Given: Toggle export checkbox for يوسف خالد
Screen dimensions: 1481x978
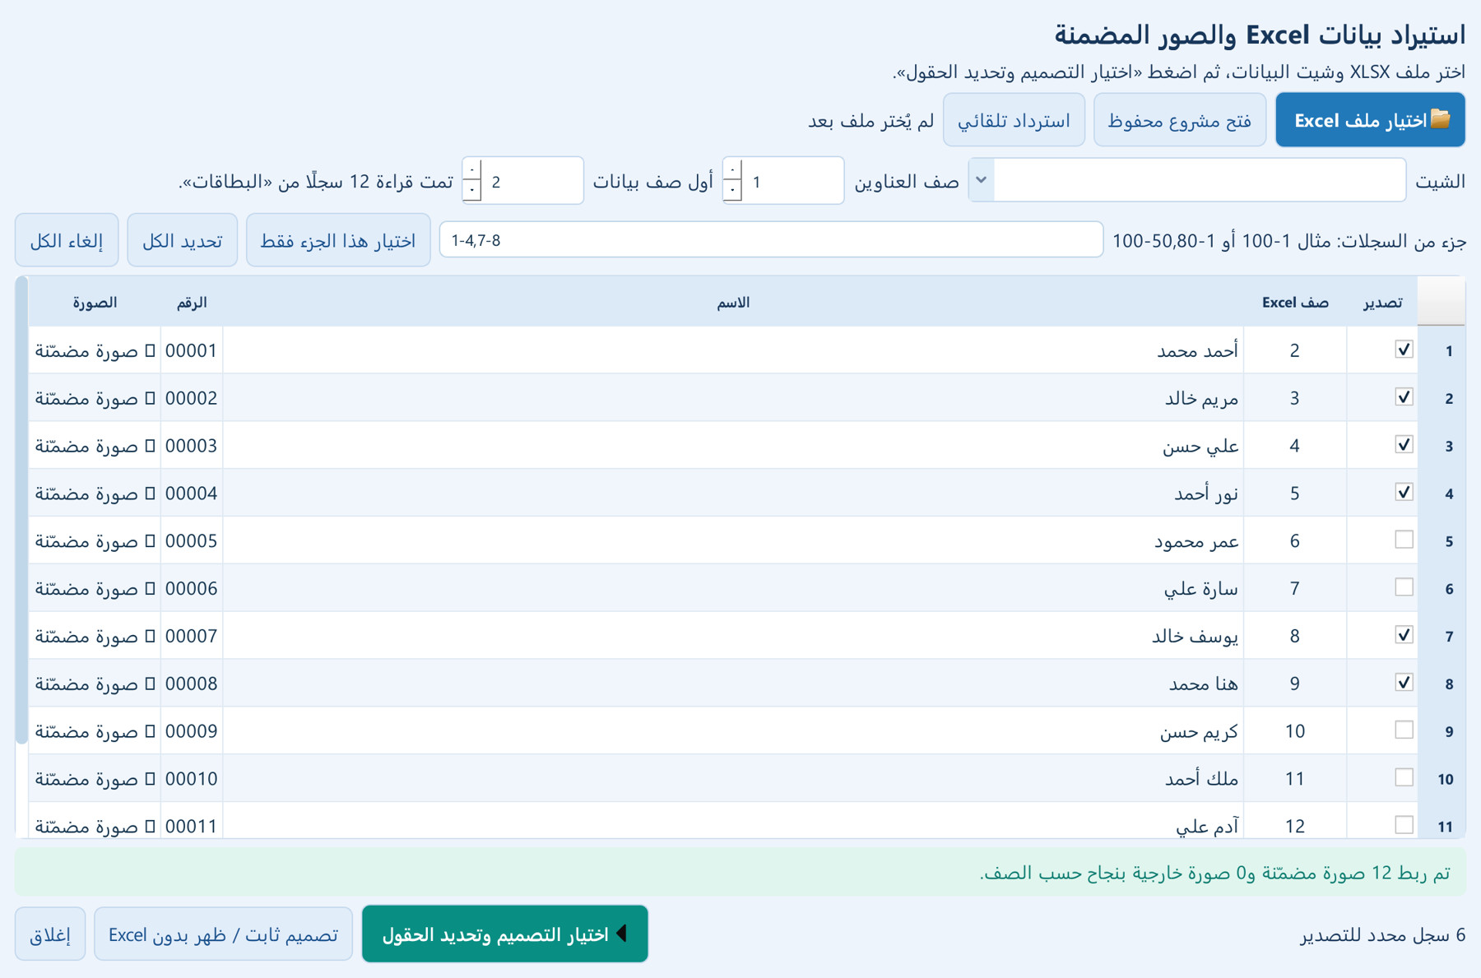Looking at the screenshot, I should pos(1404,635).
